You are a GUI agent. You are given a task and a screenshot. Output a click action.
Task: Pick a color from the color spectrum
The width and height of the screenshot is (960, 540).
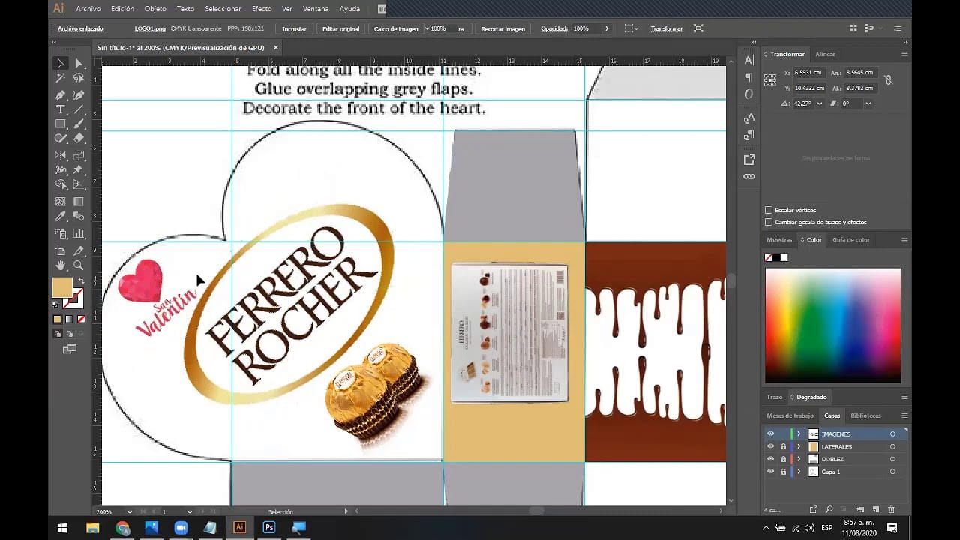coord(832,325)
